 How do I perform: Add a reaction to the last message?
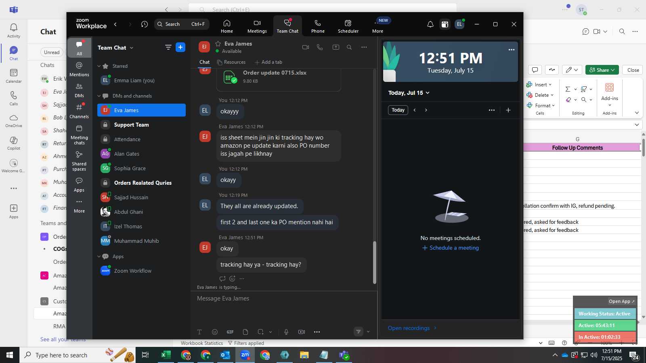coord(232,279)
